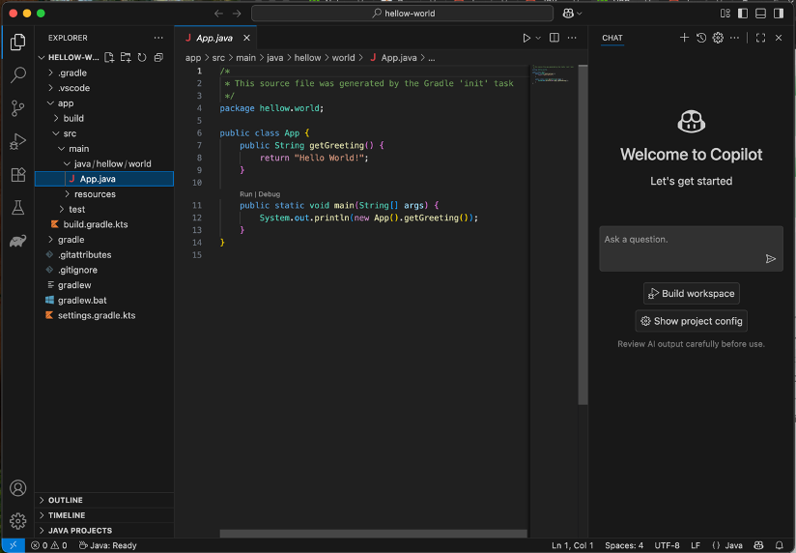
Task: Open the Extensions view
Action: point(17,175)
